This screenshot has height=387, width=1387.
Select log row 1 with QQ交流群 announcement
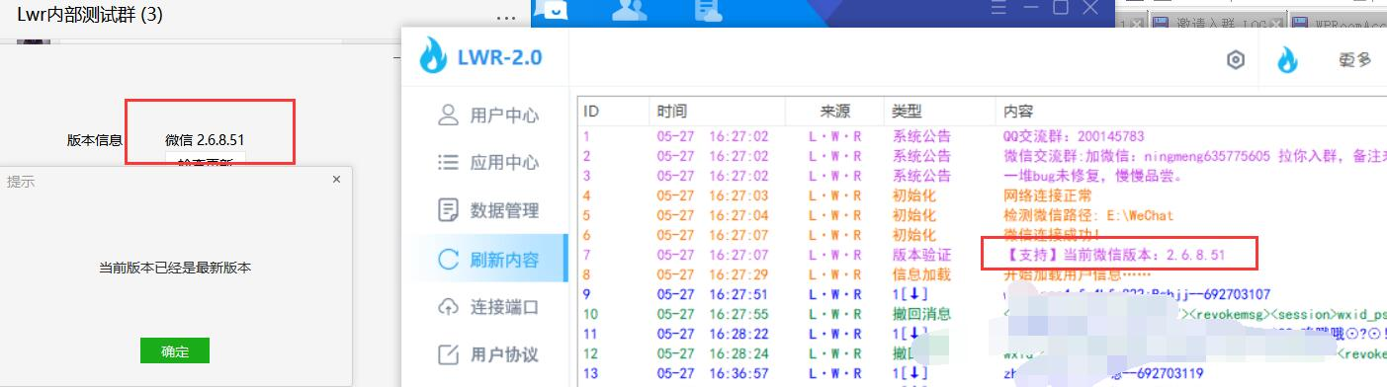983,136
